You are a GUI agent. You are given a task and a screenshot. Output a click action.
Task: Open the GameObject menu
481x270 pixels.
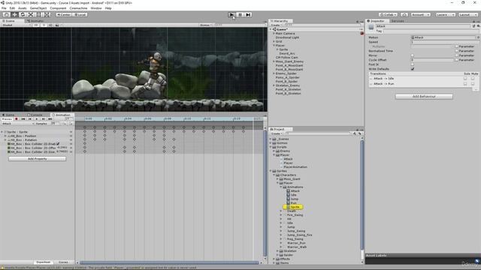coord(38,8)
